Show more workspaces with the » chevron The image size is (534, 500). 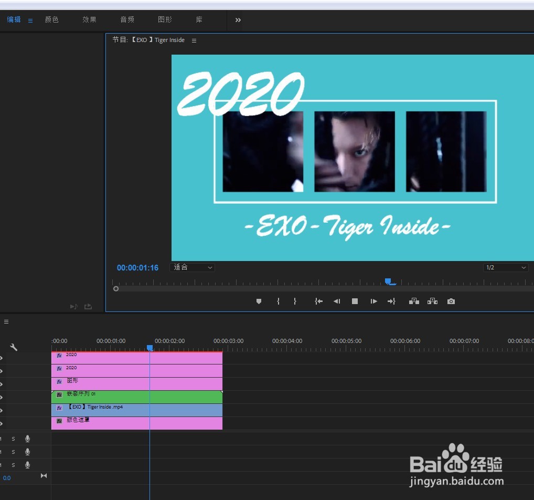click(x=238, y=20)
